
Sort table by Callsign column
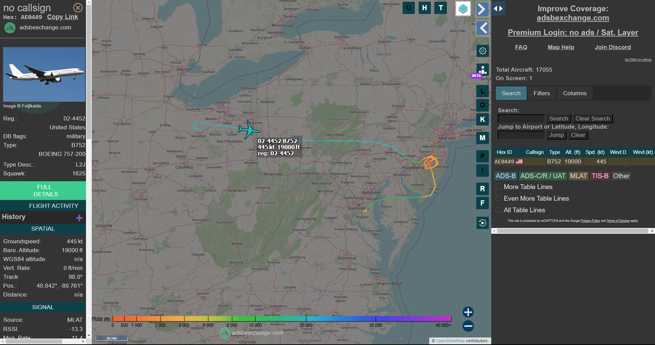click(535, 152)
